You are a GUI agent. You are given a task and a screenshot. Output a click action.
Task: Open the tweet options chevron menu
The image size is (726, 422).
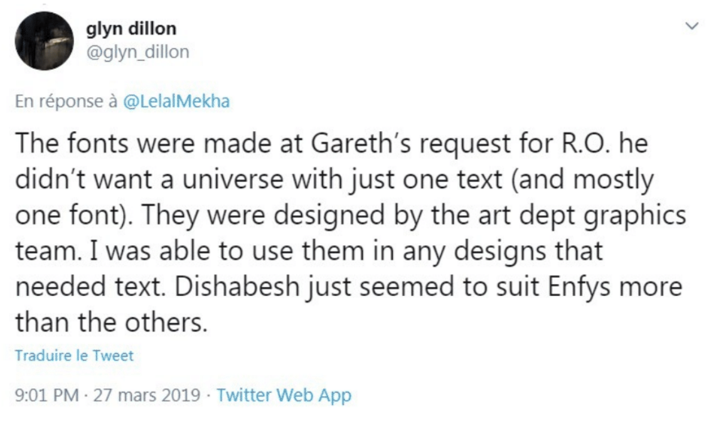click(x=691, y=26)
